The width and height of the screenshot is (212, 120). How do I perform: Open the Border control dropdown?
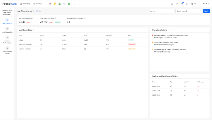[x=189, y=11]
